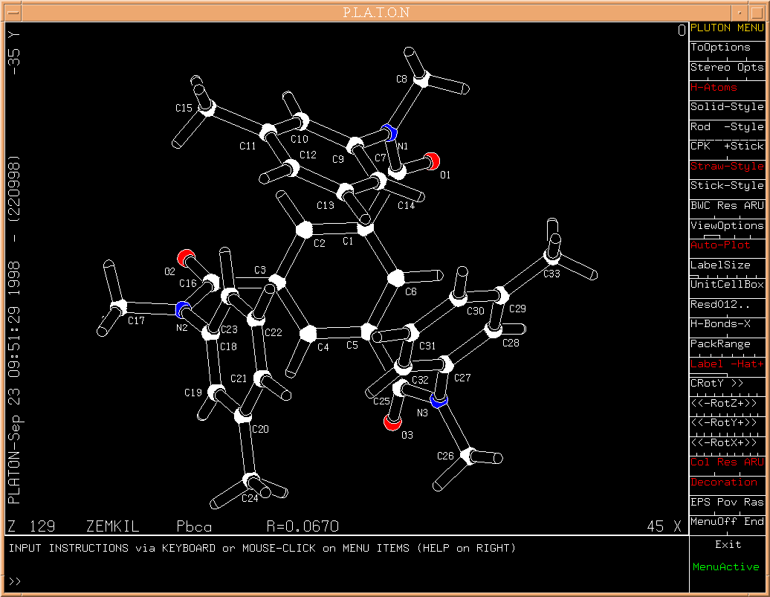Click the red O1 oxygen atom
This screenshot has height=597, width=770.
pos(433,160)
